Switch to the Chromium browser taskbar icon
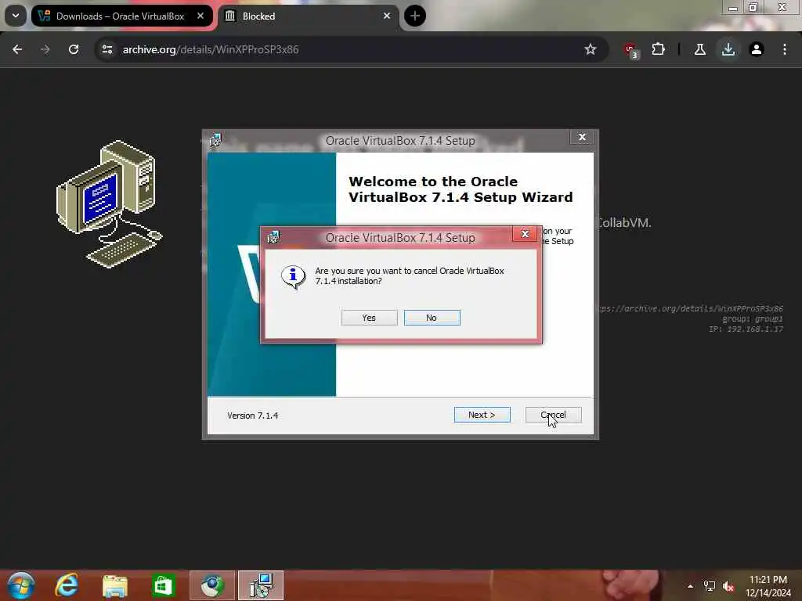 click(x=212, y=585)
